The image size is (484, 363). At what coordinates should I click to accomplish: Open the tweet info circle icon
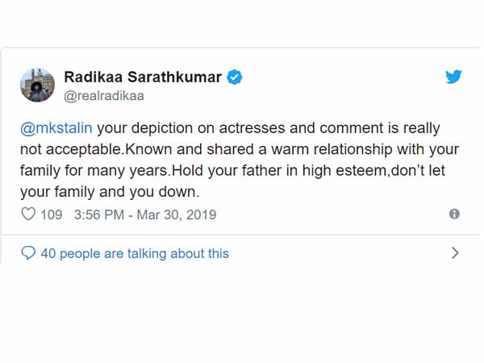pyautogui.click(x=454, y=215)
